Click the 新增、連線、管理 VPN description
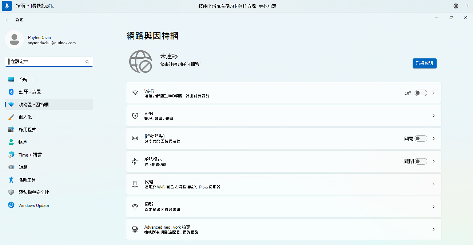The image size is (473, 245). coord(159,119)
